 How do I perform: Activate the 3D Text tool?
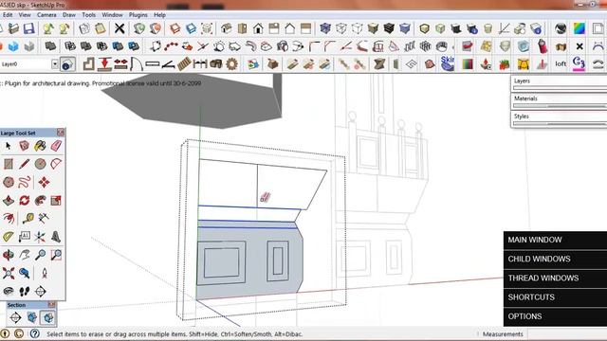(x=56, y=237)
